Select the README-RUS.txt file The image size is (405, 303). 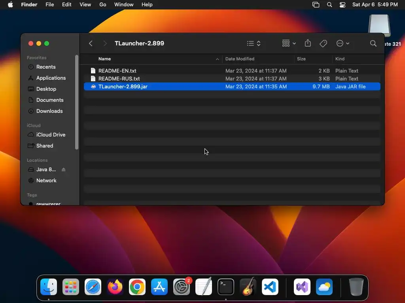point(232,79)
